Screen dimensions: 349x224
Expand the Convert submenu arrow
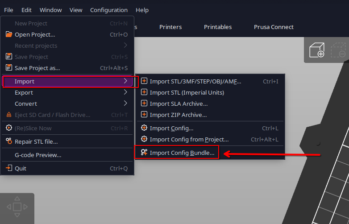tap(126, 104)
